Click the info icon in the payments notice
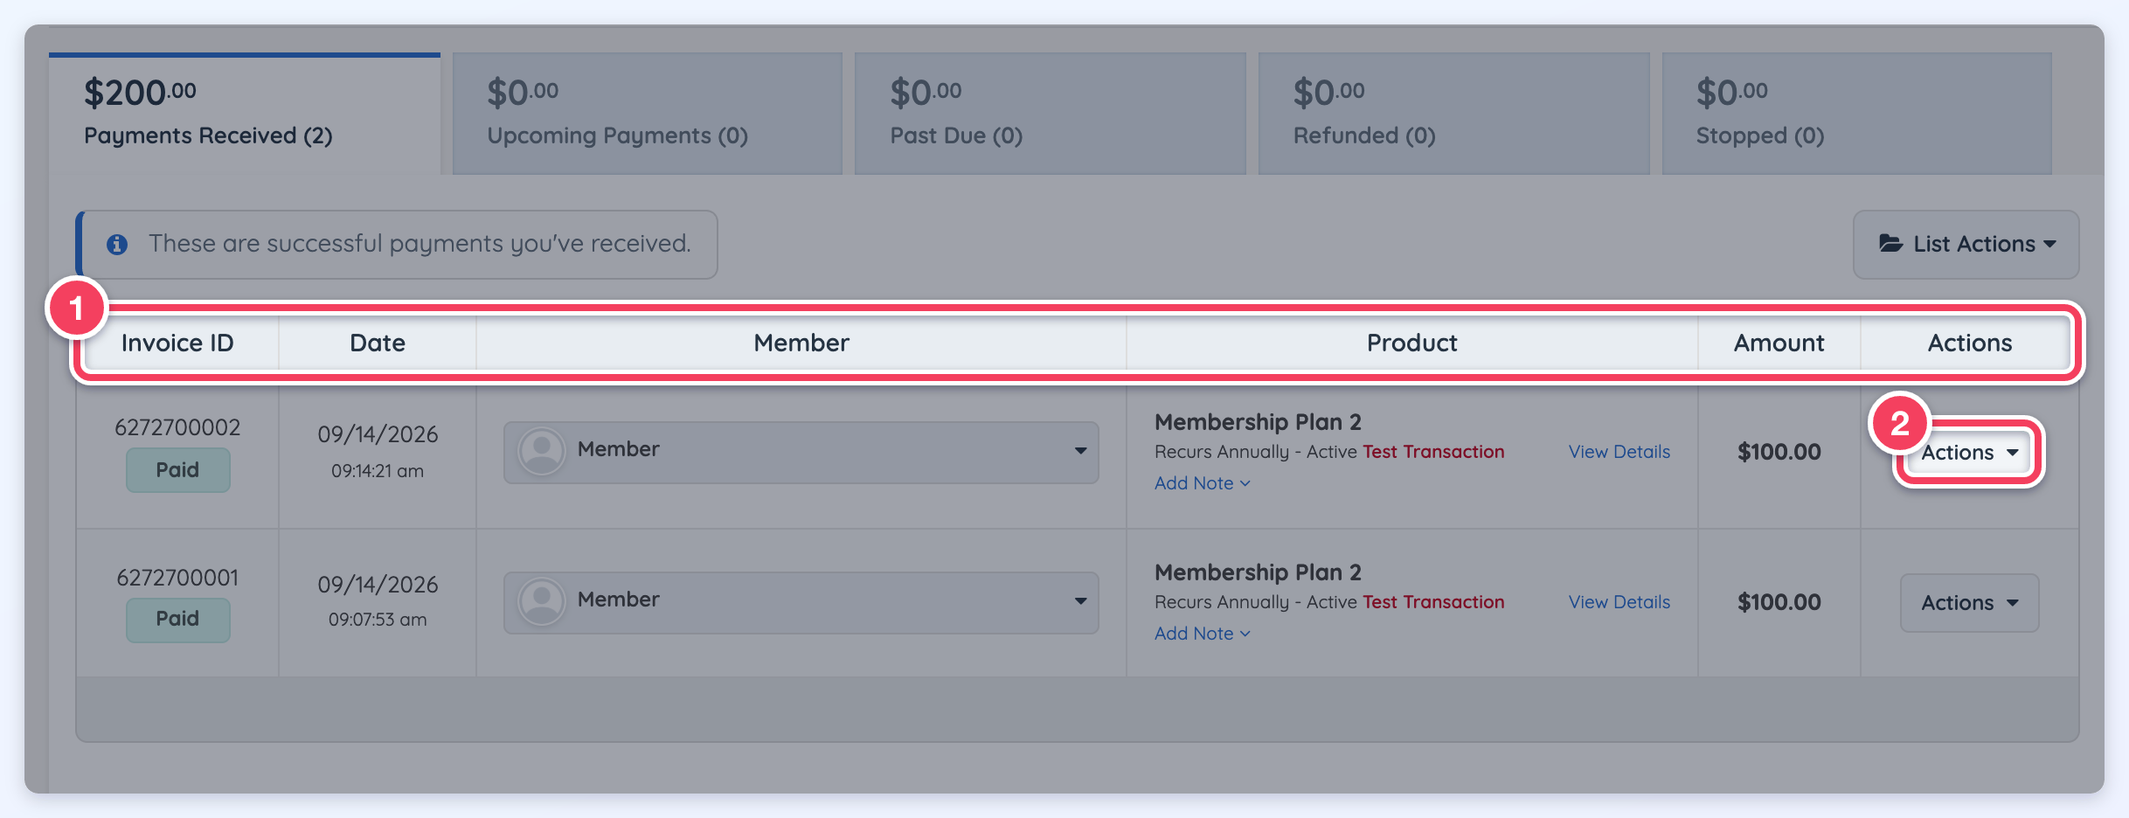 (x=117, y=245)
